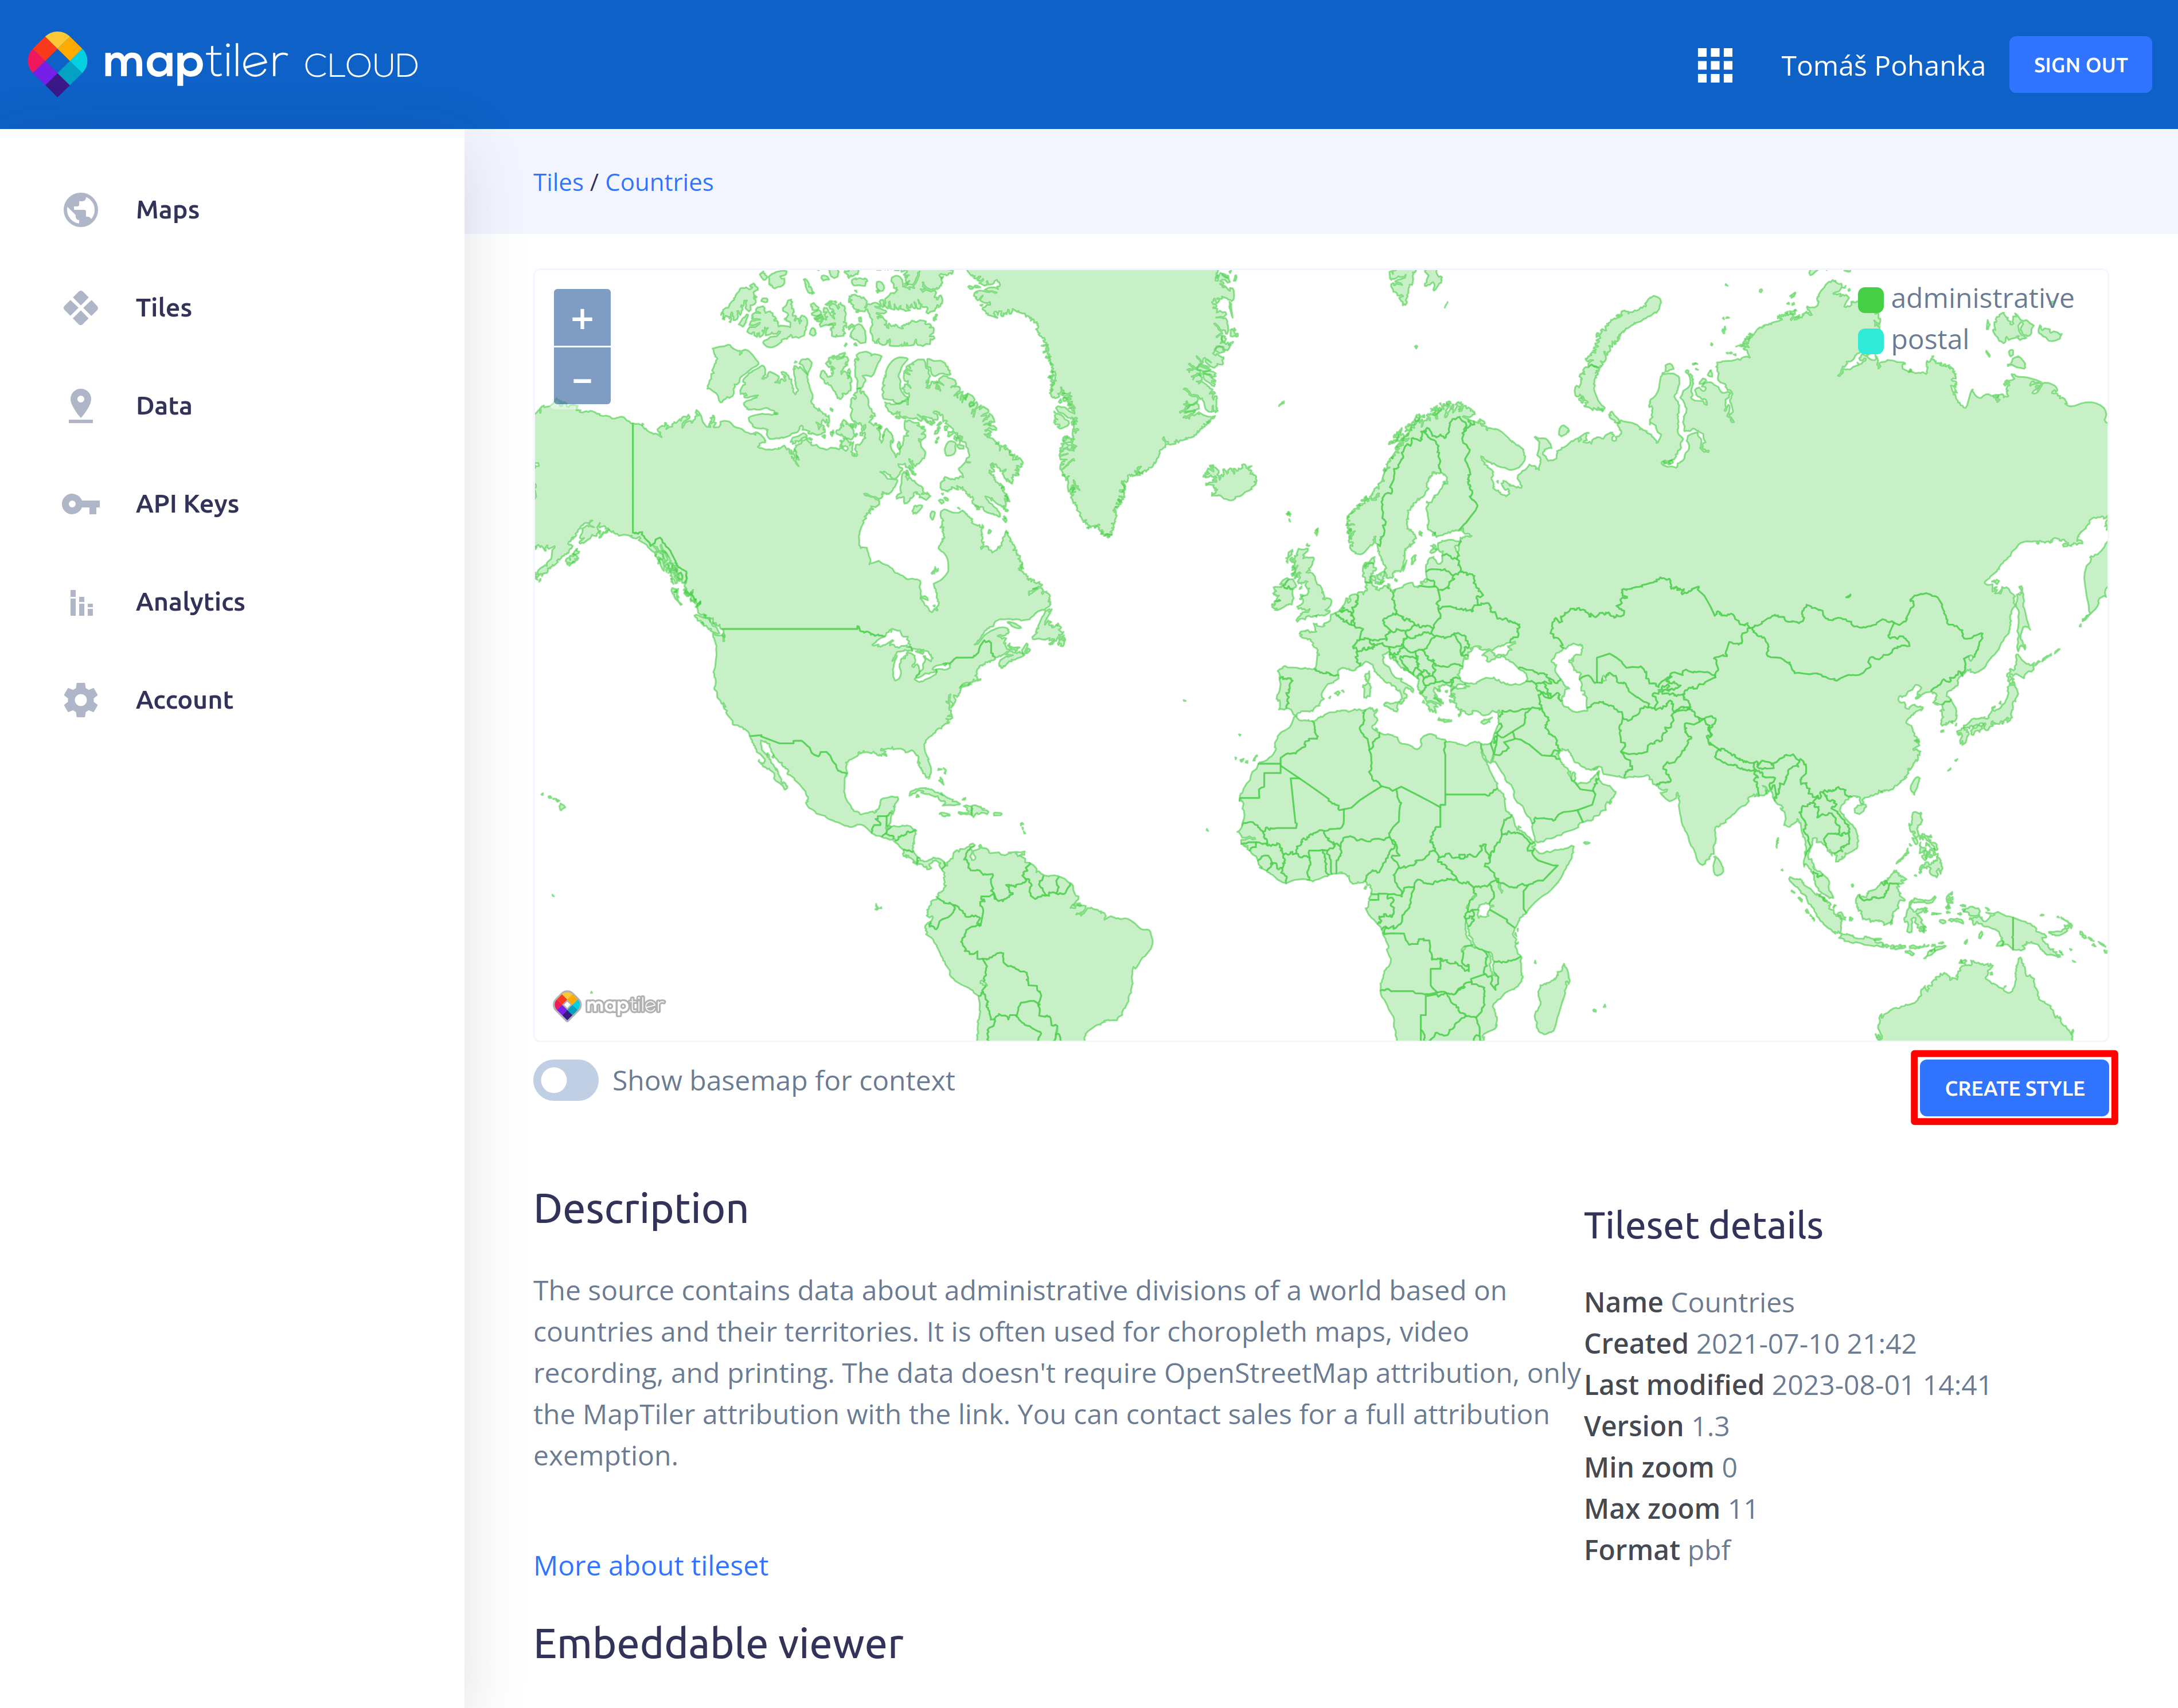Toggle the administrative layer green swatch

pyautogui.click(x=1870, y=299)
